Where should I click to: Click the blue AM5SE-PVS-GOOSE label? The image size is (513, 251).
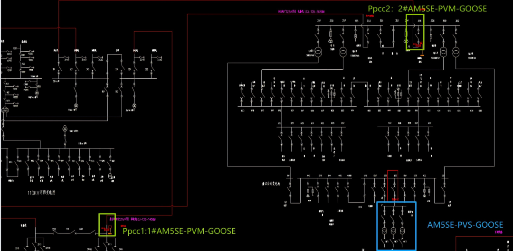[x=465, y=225]
